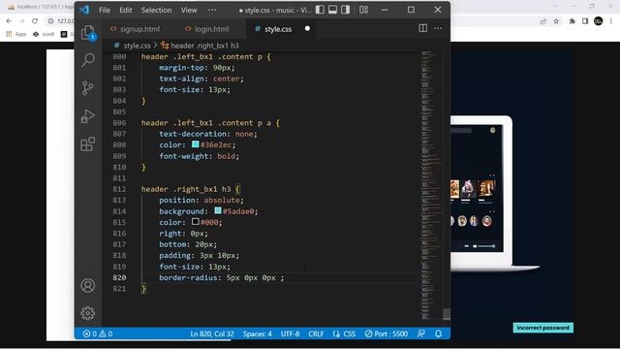Switch to the signup.html tab
The height and width of the screenshot is (349, 620).
click(x=136, y=29)
